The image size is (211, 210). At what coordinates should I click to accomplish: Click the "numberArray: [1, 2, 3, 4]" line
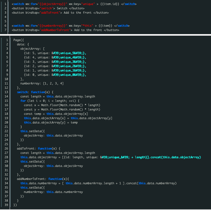[x=42, y=83]
